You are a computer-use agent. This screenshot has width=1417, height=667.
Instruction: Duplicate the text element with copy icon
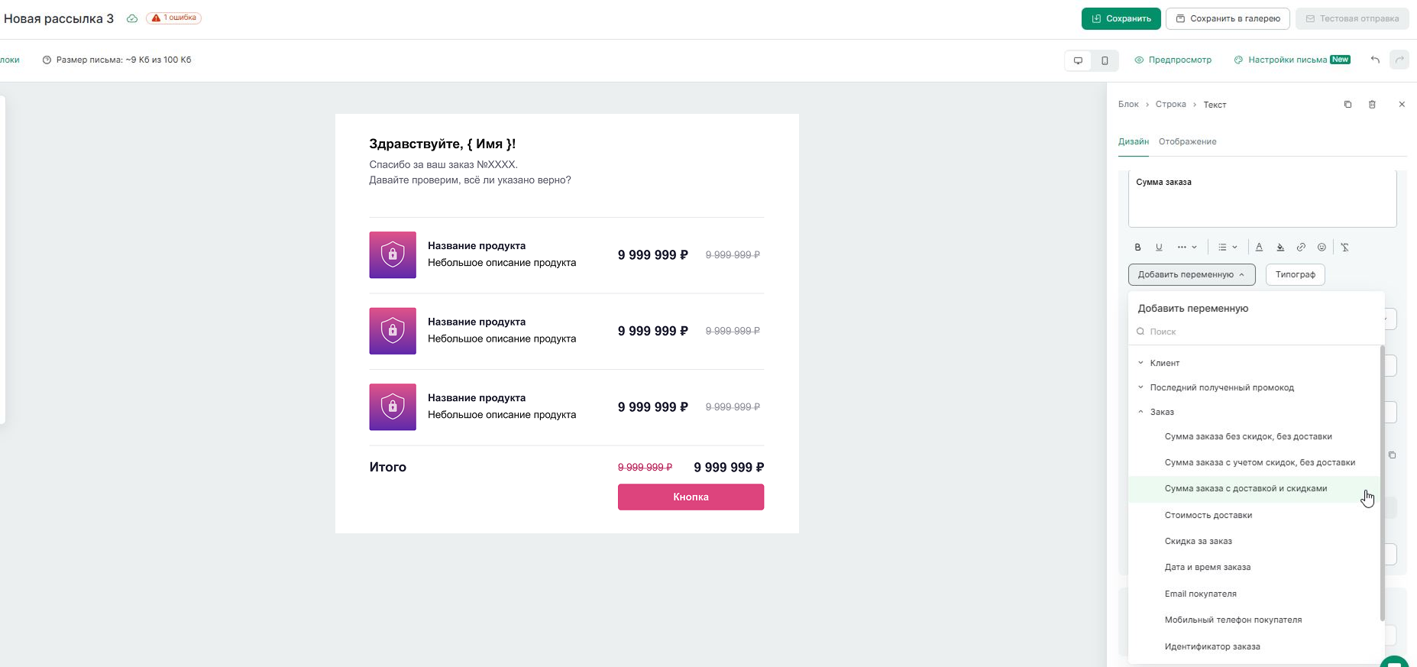(1347, 105)
